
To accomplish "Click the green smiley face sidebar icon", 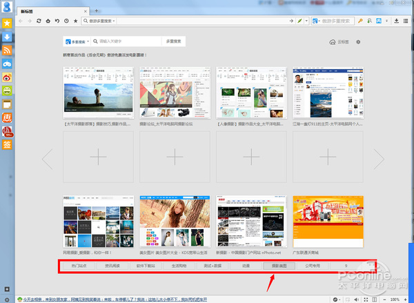I will [7, 90].
